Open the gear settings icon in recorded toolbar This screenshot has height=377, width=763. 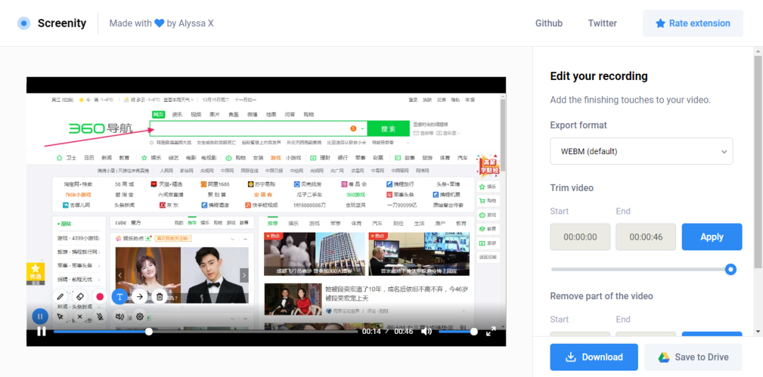140,317
